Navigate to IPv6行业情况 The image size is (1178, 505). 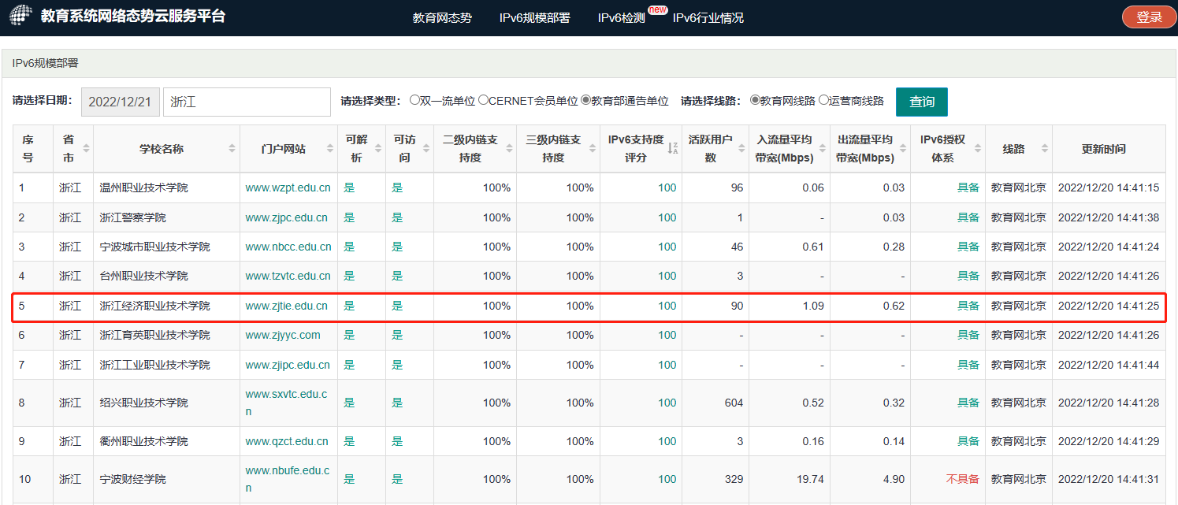[x=708, y=17]
